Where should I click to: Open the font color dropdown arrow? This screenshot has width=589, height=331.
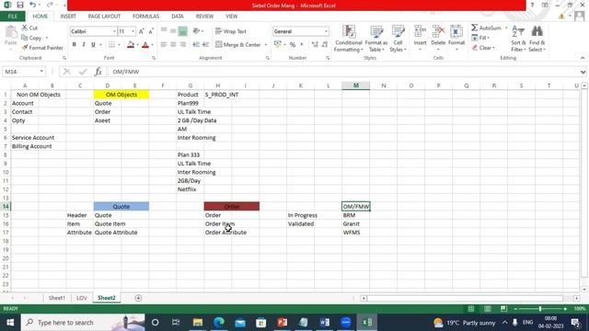point(152,45)
